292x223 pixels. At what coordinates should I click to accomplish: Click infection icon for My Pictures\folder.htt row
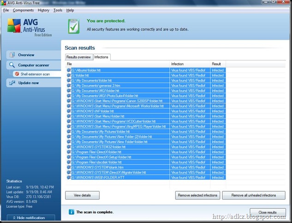69,131
